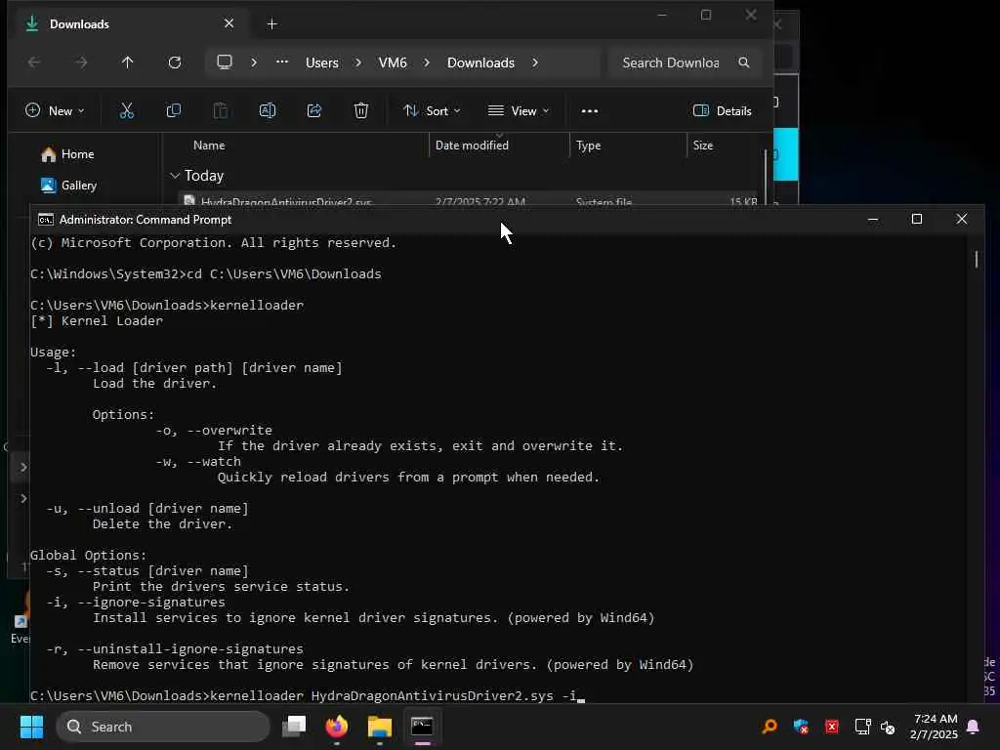Open the See more ellipsis in Explorer toolbar
Screen dimensions: 1000x750
[x=590, y=111]
